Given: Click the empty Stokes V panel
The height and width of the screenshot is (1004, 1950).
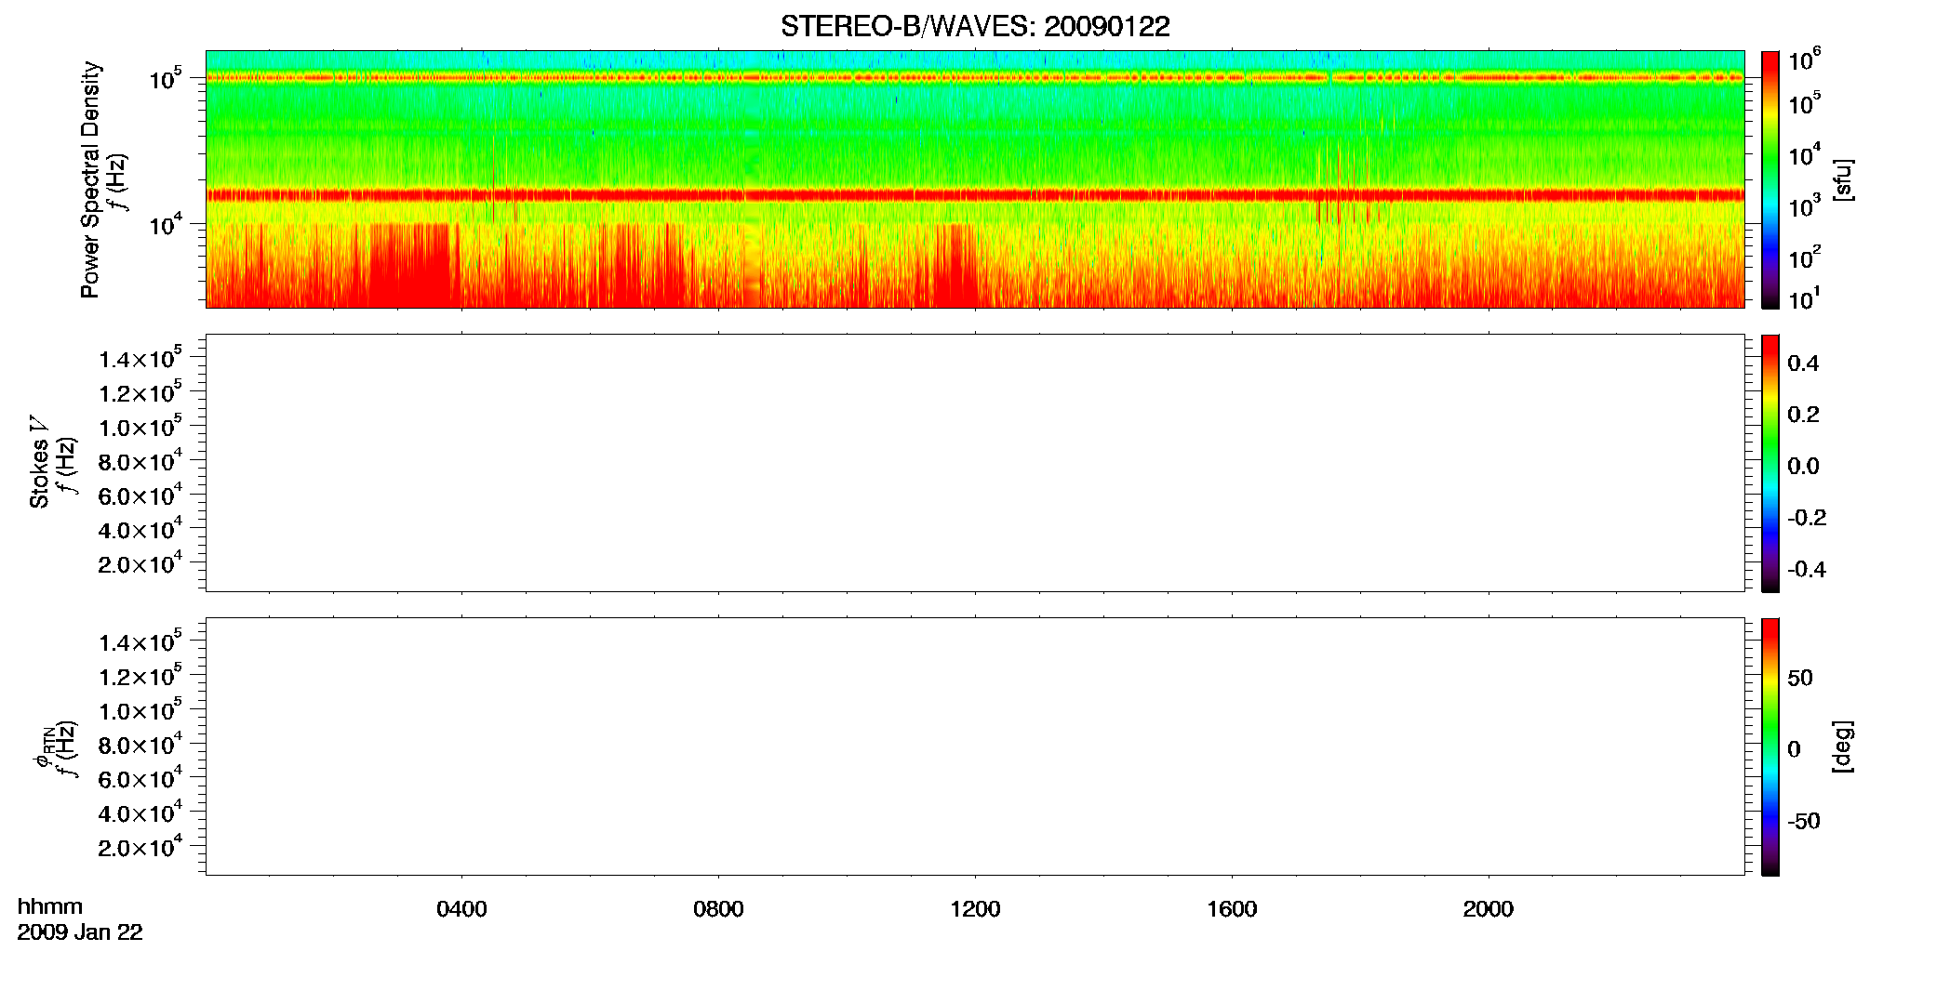Looking at the screenshot, I should coord(975,463).
